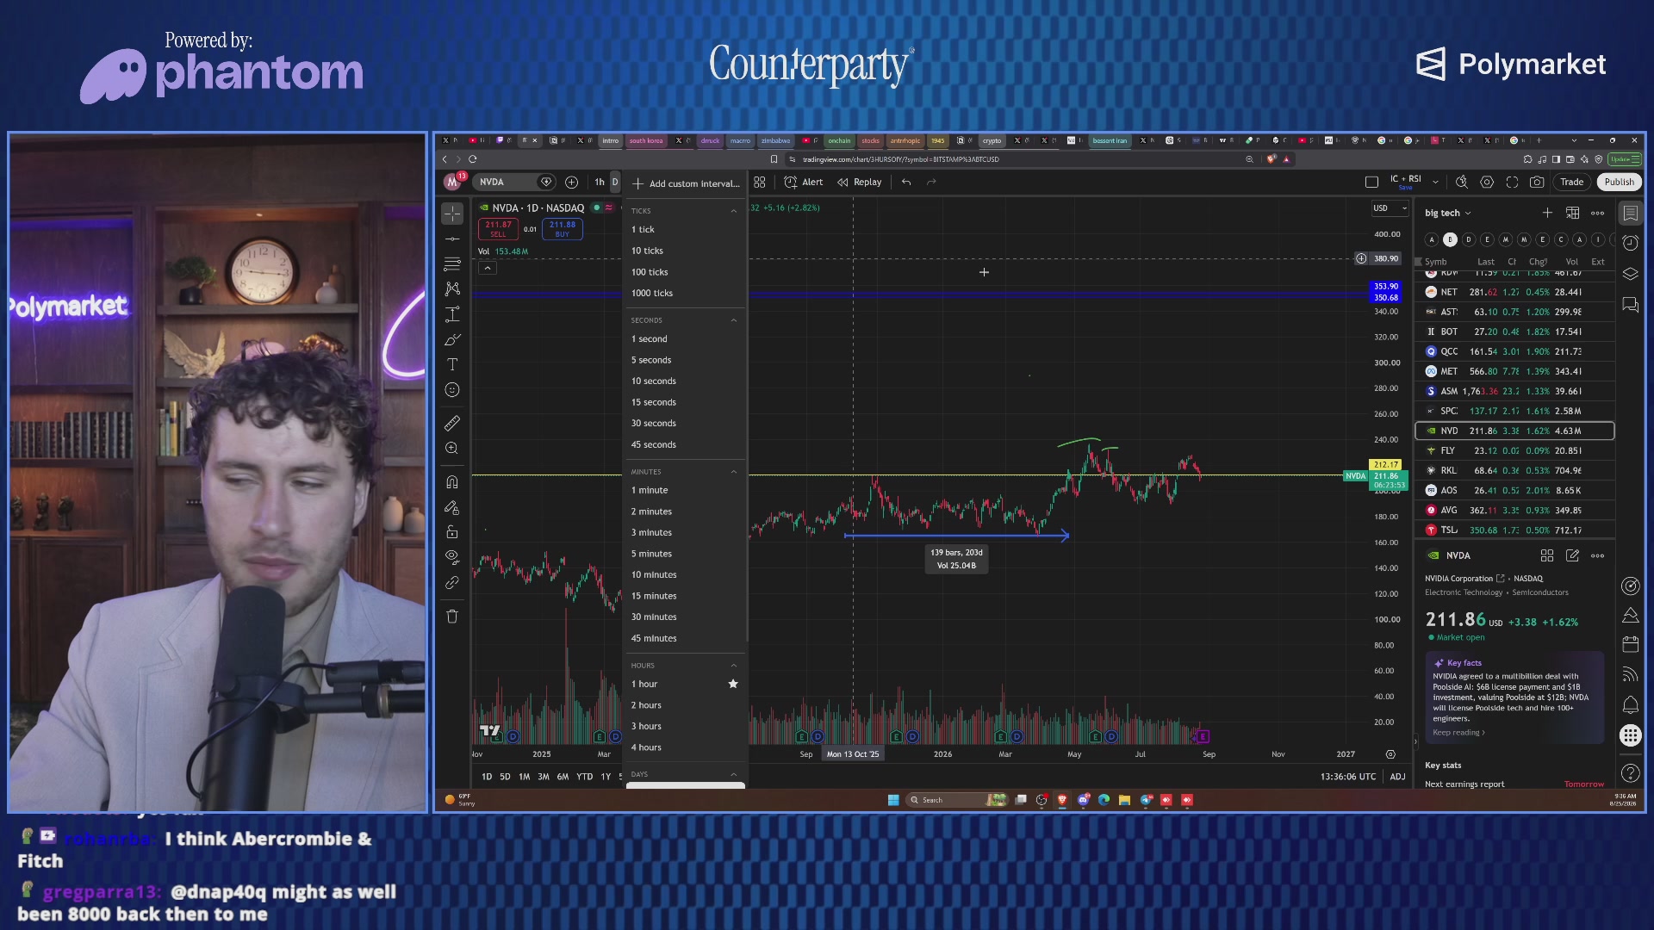Screen dimensions: 1654x930
Task: Open chart settings hexagon icon
Action: tap(1487, 182)
